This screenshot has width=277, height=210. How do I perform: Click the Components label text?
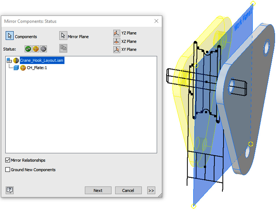(x=26, y=37)
